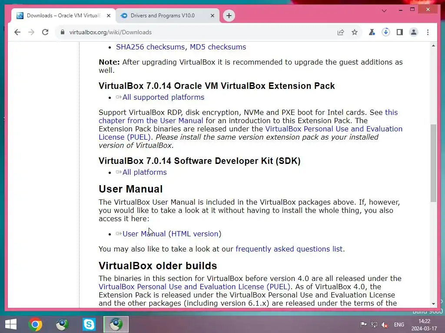445x333 pixels.
Task: Open Action Center flag icon in tray
Action: 363,324
